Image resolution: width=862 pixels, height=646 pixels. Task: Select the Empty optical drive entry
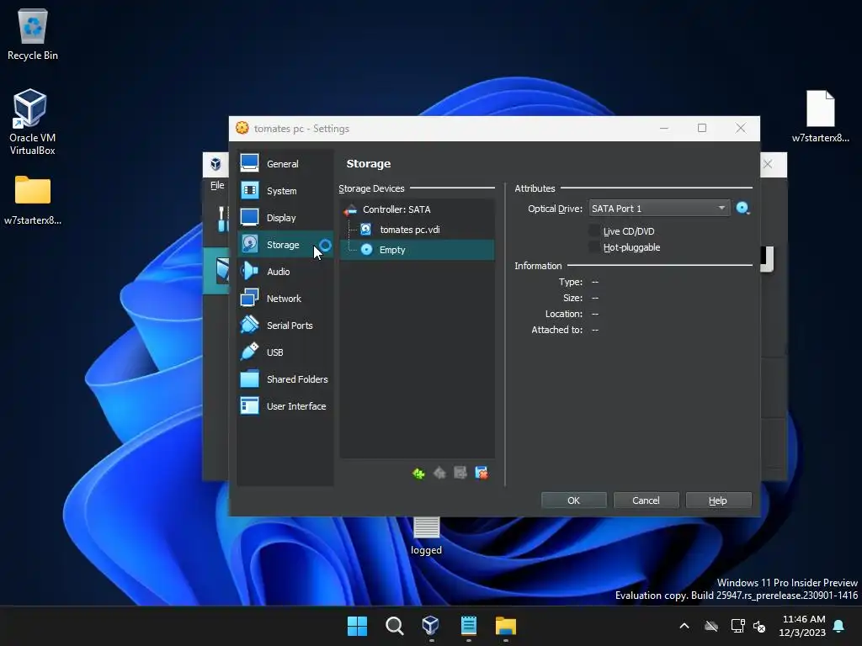coord(417,250)
